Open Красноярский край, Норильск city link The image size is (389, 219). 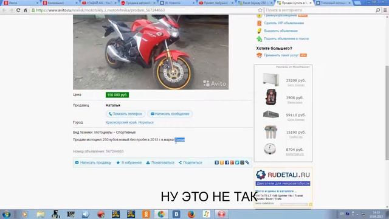click(129, 122)
